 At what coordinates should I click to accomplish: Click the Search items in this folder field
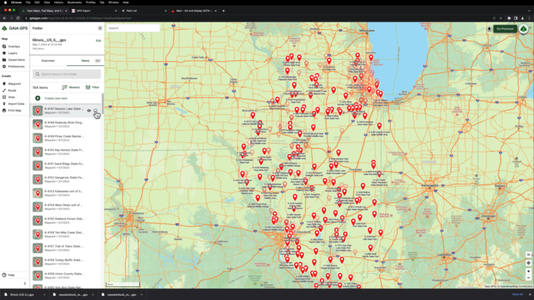coord(68,74)
